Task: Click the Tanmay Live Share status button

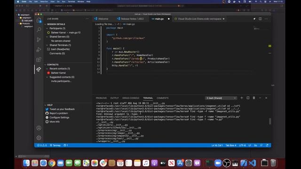Action: [x=55, y=145]
